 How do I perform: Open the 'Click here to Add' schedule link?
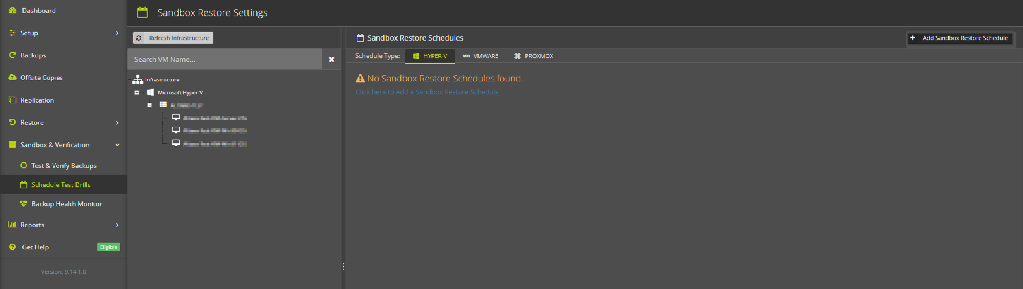coord(426,92)
